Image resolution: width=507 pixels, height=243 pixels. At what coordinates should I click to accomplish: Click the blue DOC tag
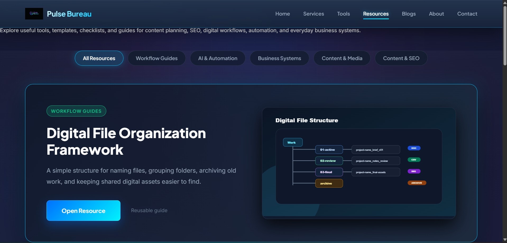(x=414, y=148)
